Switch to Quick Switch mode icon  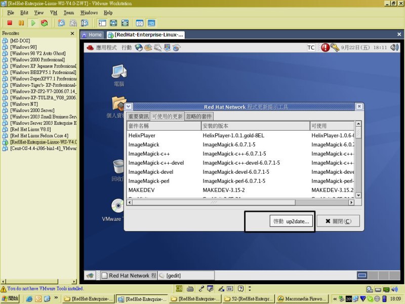(113, 23)
